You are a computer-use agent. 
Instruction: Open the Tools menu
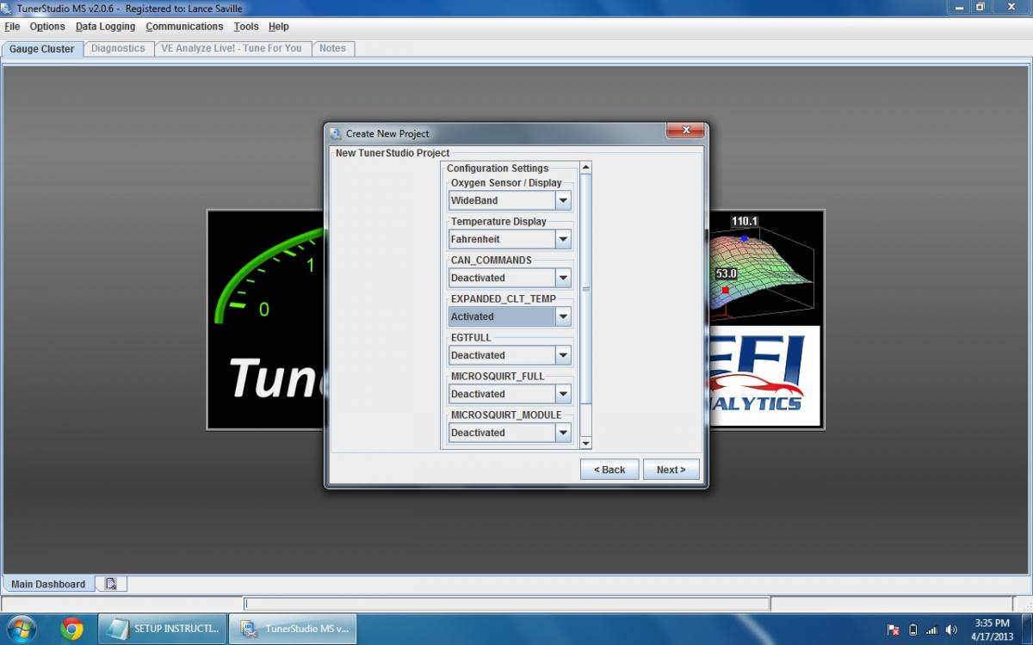click(246, 27)
